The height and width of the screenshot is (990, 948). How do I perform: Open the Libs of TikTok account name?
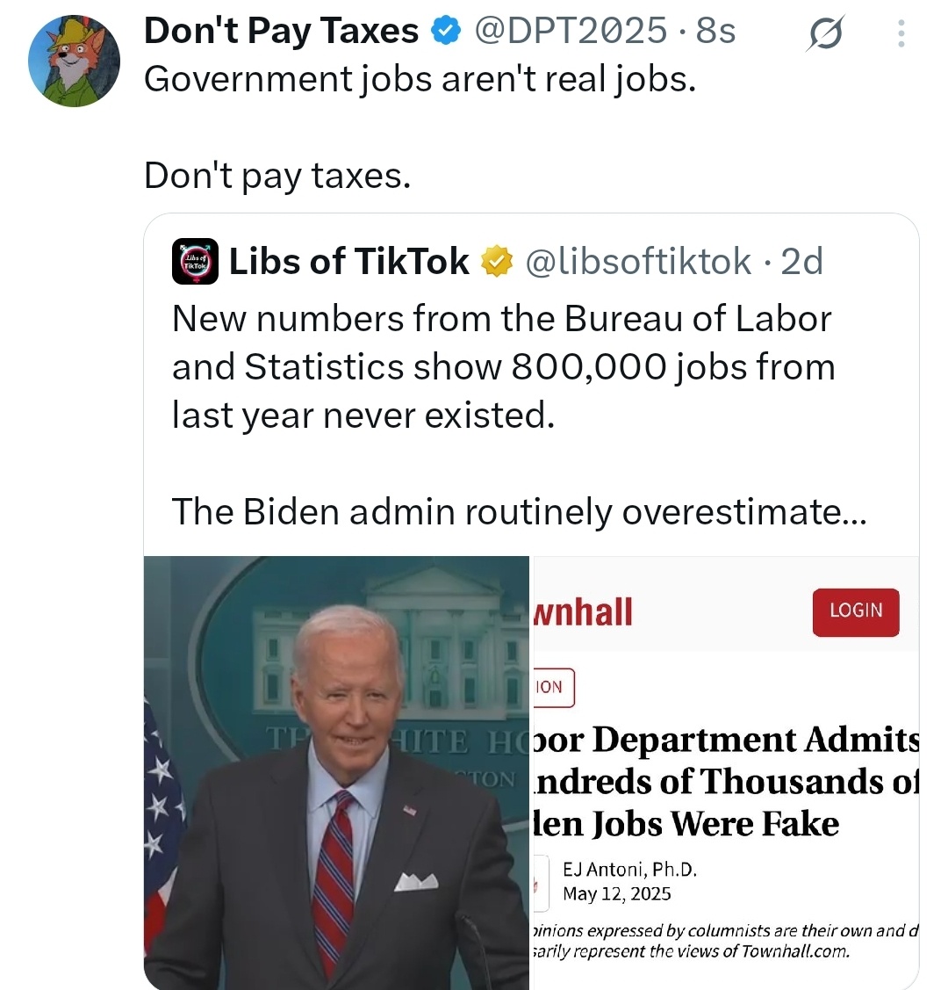348,262
